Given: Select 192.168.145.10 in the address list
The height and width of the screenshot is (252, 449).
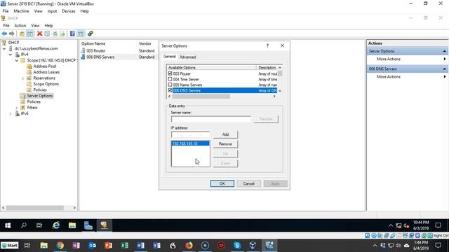Looking at the screenshot, I should [190, 143].
